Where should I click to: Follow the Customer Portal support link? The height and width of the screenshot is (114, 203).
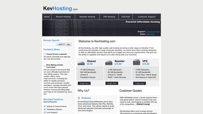tap(153, 32)
